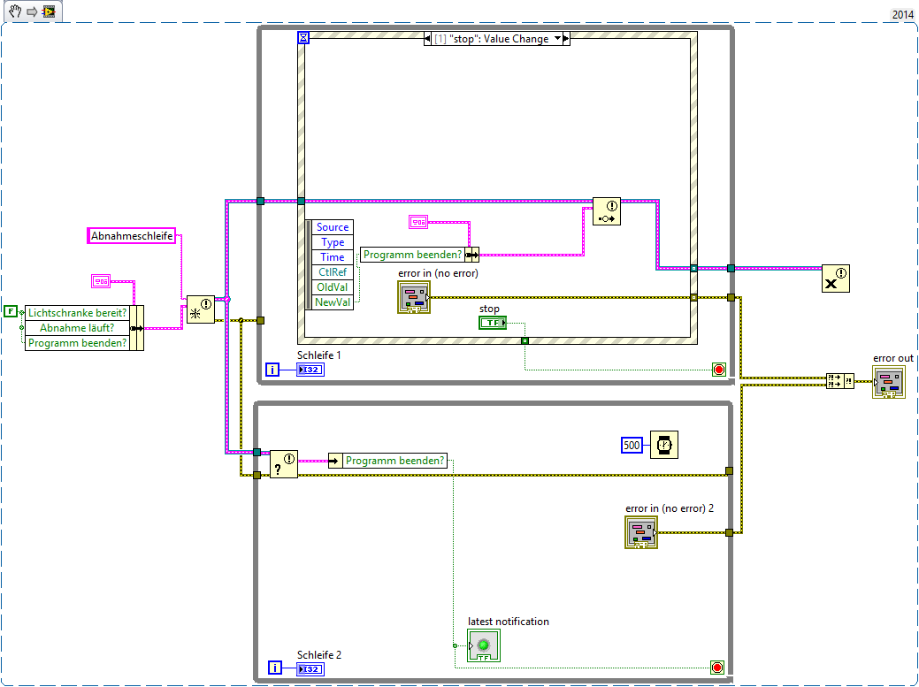Viewport: 919px width, 687px height.
Task: Click Schleife 1 loop stop condition terminal
Action: pyautogui.click(x=719, y=370)
